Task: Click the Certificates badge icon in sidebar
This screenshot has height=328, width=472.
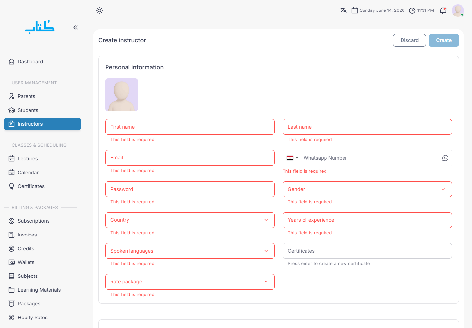Action: click(x=11, y=186)
